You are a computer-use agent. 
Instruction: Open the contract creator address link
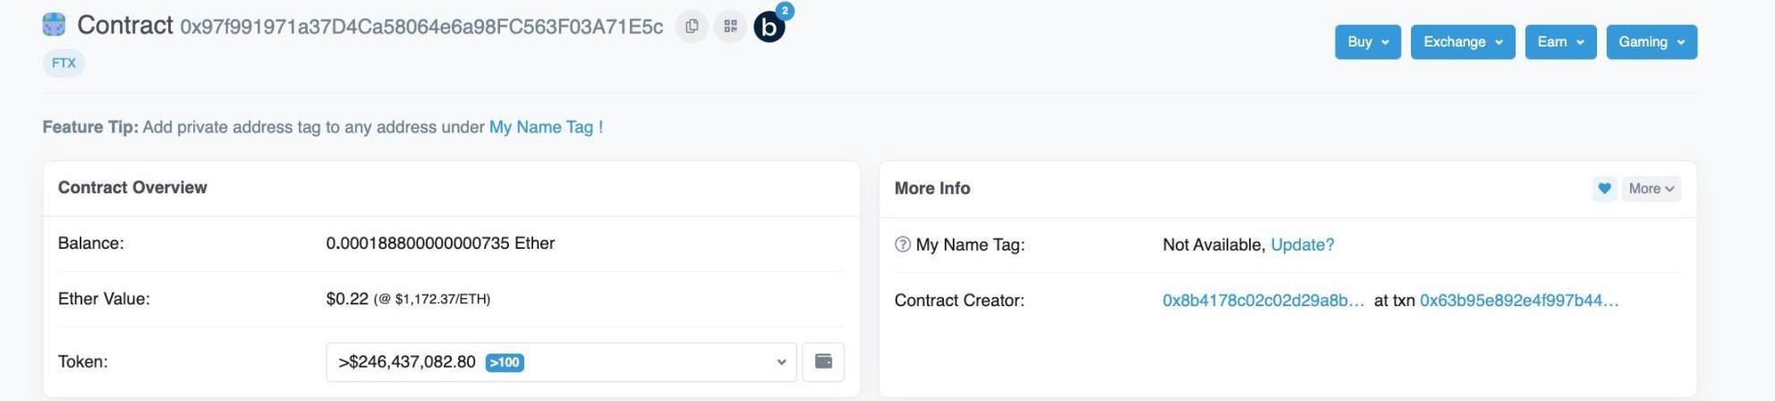[x=1262, y=301]
